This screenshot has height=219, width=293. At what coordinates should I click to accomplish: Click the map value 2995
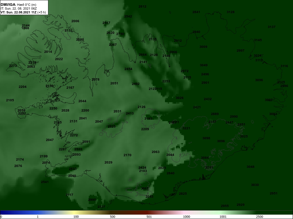(x=92, y=200)
